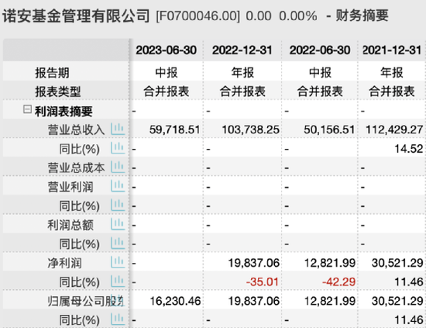Select the red -42.29 growth cell
The height and width of the screenshot is (328, 426).
[x=338, y=281]
